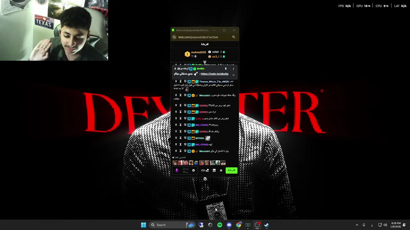
Task: Open Windows Start menu
Action: [x=143, y=225]
